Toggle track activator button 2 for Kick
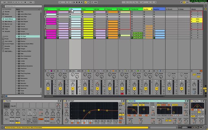This screenshot has height=130, width=208. coord(48,88)
